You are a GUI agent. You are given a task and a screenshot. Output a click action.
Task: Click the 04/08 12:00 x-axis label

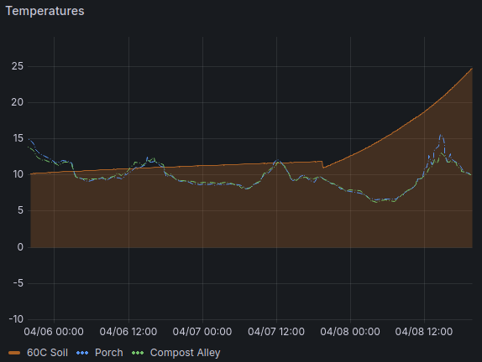[424, 332]
